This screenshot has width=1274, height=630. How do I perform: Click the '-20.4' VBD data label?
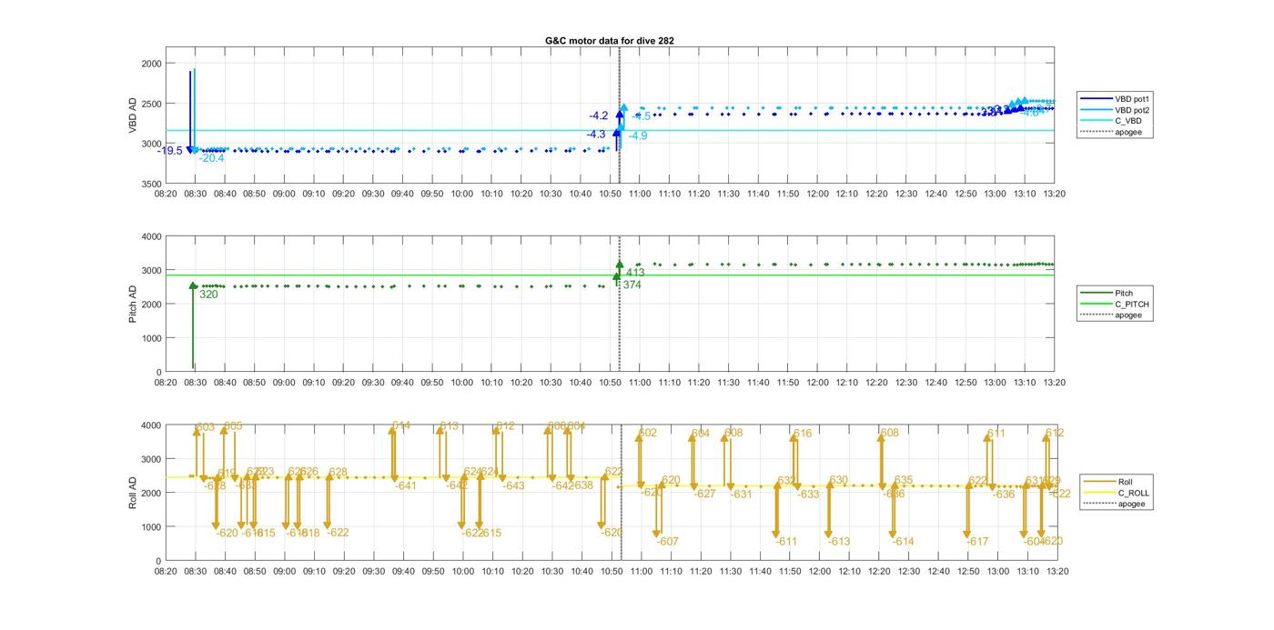coord(211,158)
